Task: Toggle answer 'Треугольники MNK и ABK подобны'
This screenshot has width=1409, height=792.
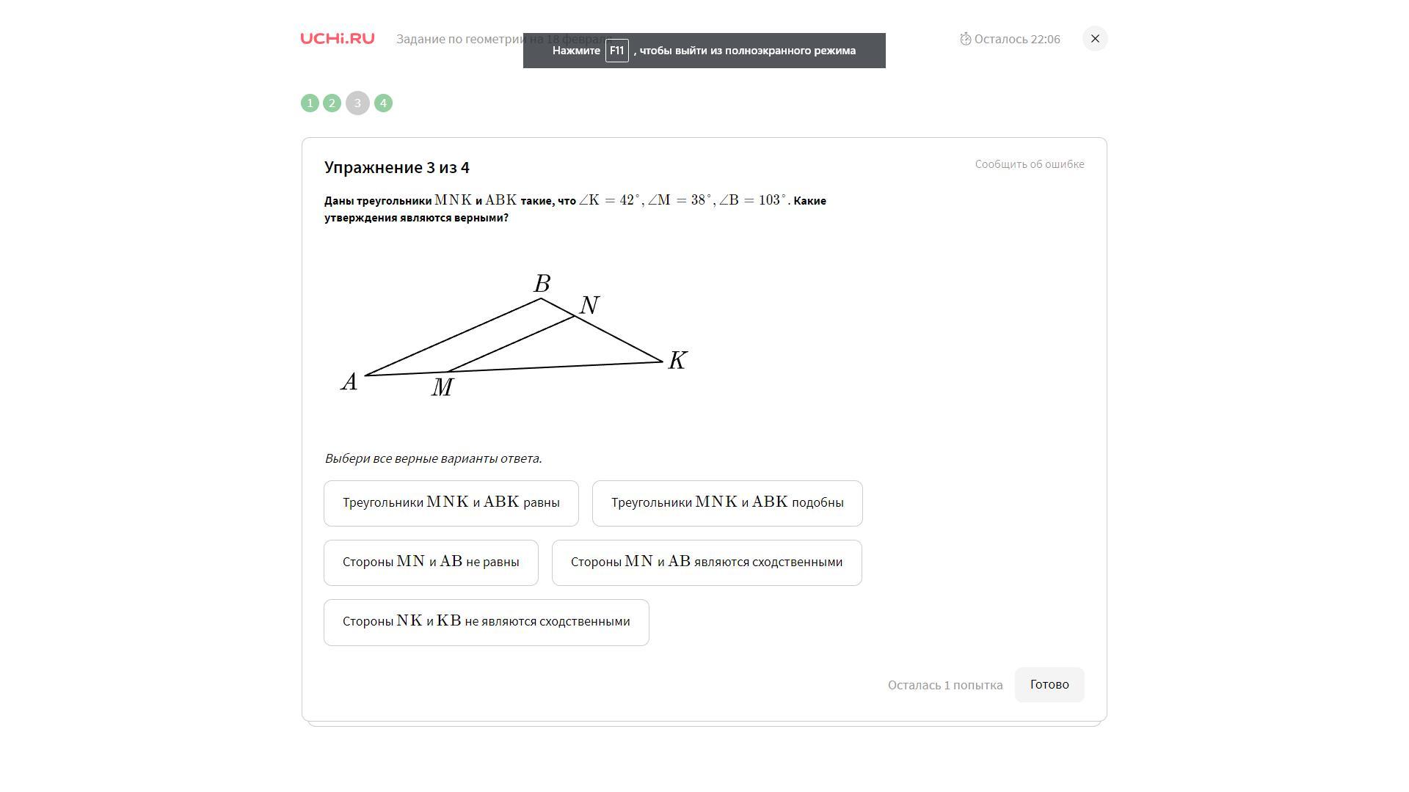Action: pyautogui.click(x=727, y=503)
